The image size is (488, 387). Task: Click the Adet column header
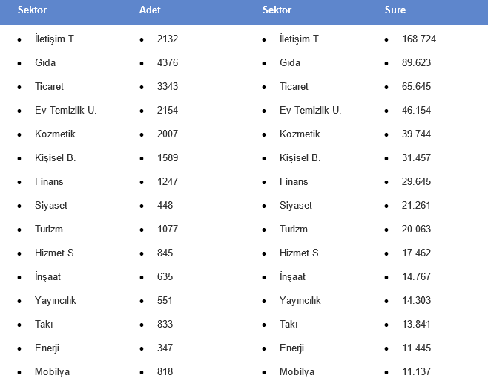click(150, 10)
